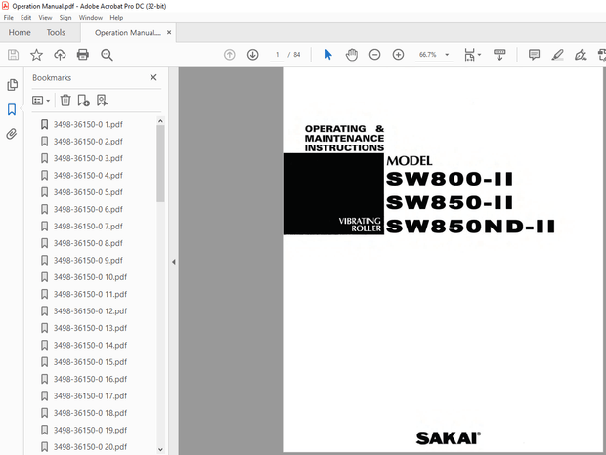Open bookmark 3498-36150-0 4.pdf
Image resolution: width=606 pixels, height=455 pixels.
click(88, 175)
